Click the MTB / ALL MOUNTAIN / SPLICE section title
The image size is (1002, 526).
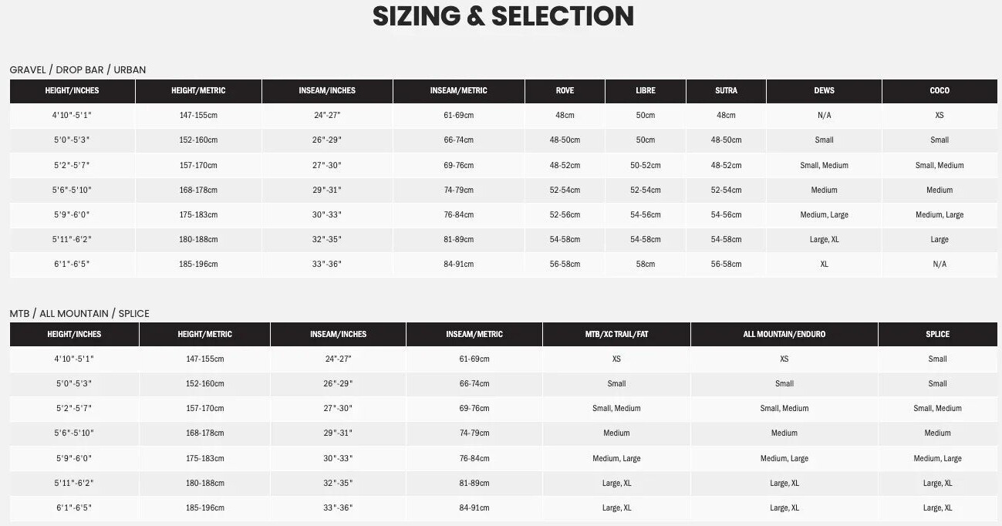79,314
